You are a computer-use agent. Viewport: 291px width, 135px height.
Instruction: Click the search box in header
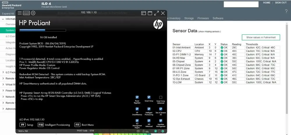(241, 4)
